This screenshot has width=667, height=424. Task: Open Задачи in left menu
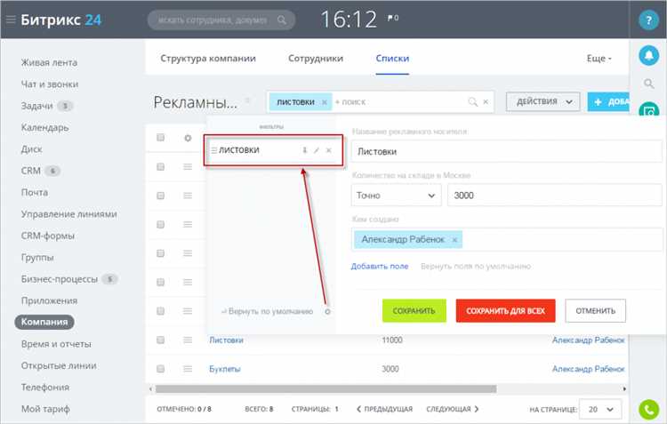coord(37,106)
